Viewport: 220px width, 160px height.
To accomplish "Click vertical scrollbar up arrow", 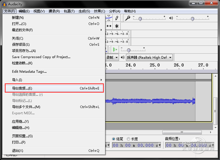I will point(216,76).
